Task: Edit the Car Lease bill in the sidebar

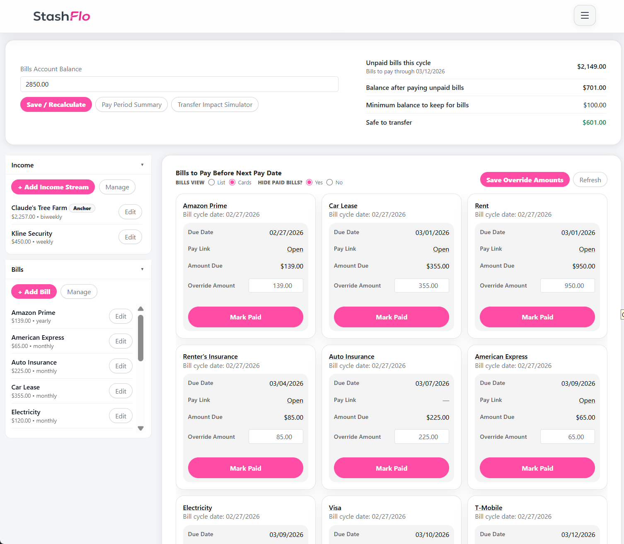Action: tap(121, 391)
